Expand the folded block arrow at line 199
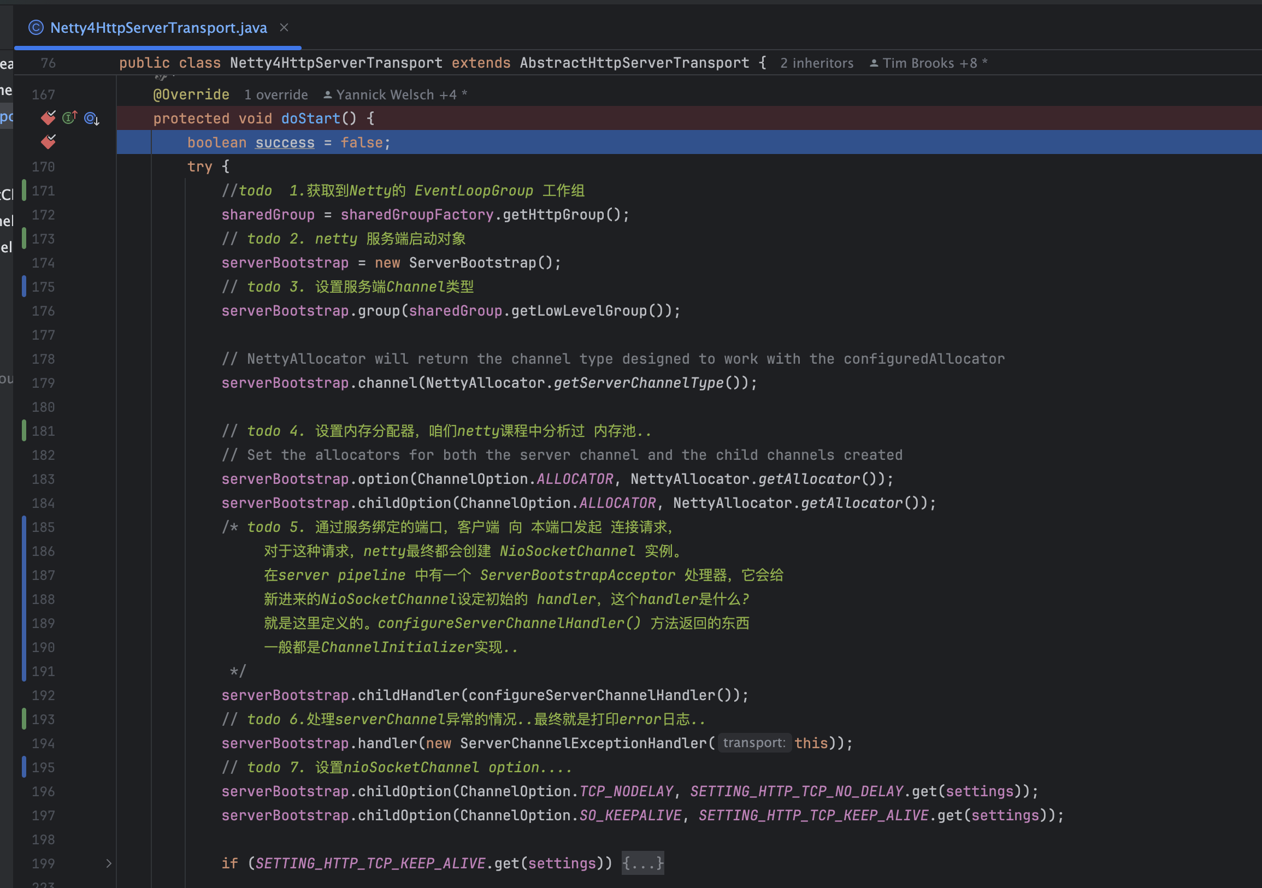The height and width of the screenshot is (888, 1262). (109, 863)
